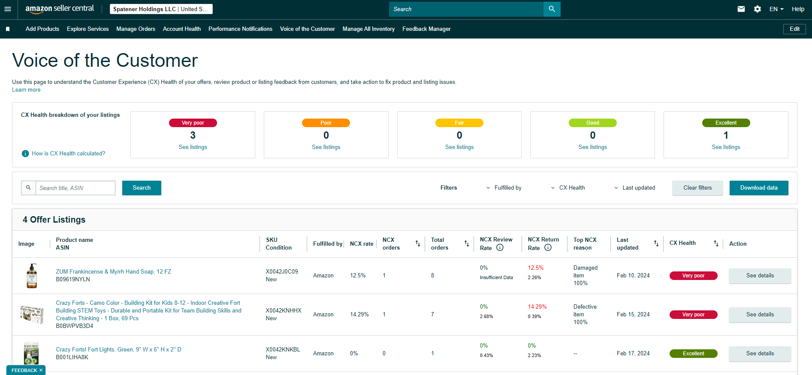Open How is CX Health calculated link
This screenshot has width=812, height=375.
[68, 154]
